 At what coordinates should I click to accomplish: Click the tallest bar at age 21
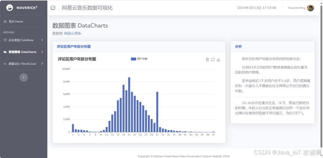coord(129,105)
